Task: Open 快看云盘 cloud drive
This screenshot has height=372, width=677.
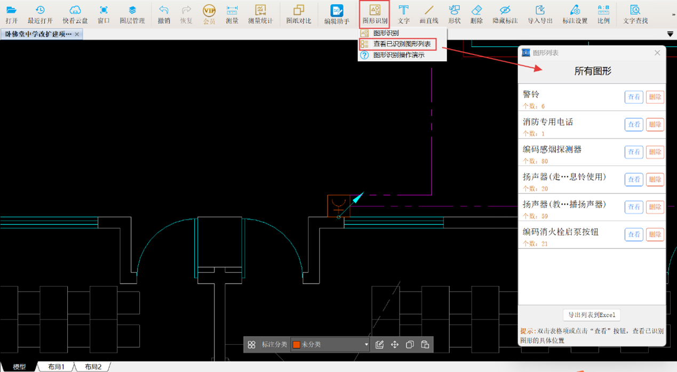Action: click(75, 14)
